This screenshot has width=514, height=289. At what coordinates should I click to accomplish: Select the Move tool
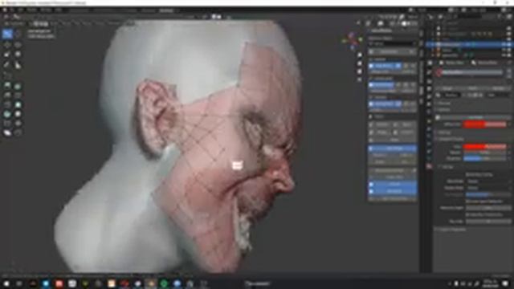pyautogui.click(x=7, y=45)
